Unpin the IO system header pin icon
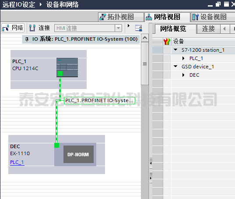 (x=27, y=39)
